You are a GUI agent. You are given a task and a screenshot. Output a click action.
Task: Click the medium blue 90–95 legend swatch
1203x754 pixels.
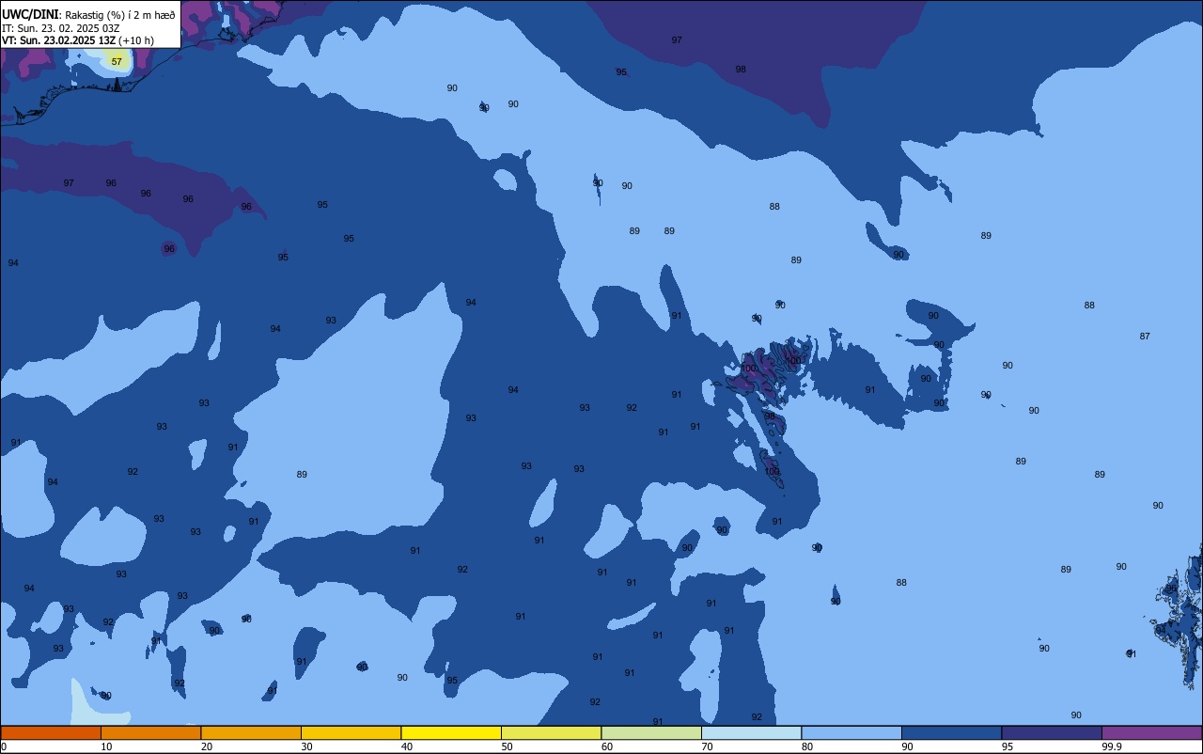coord(951,732)
